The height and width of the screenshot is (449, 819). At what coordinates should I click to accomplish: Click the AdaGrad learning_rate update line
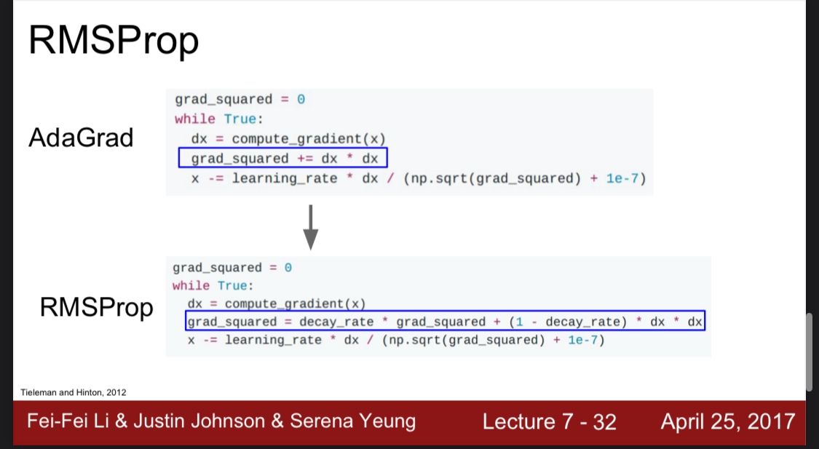pos(419,178)
